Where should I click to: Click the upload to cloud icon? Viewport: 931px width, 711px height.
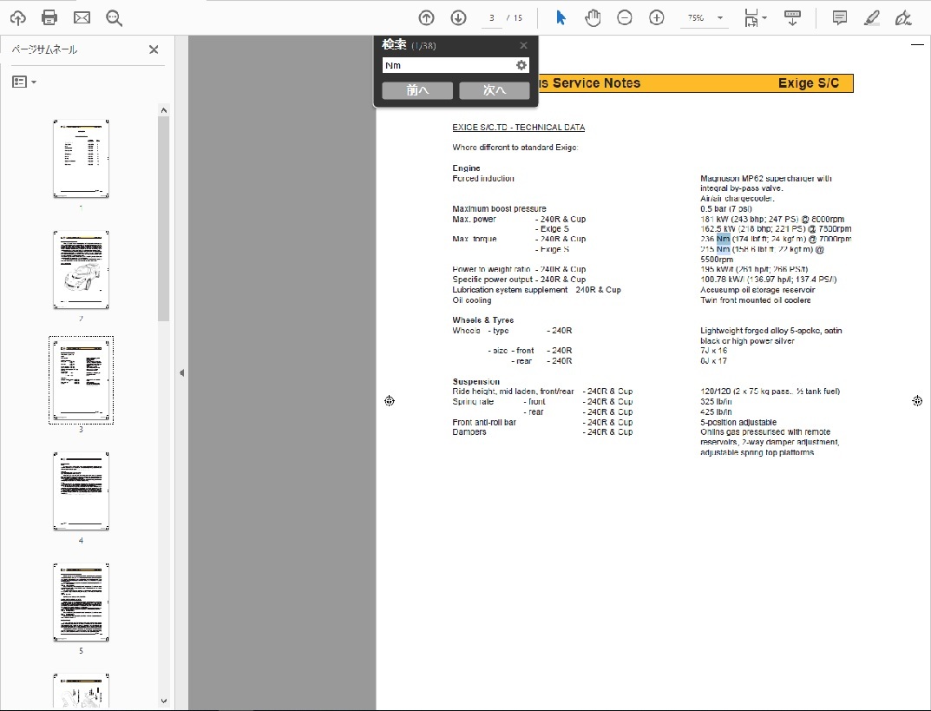tap(17, 17)
